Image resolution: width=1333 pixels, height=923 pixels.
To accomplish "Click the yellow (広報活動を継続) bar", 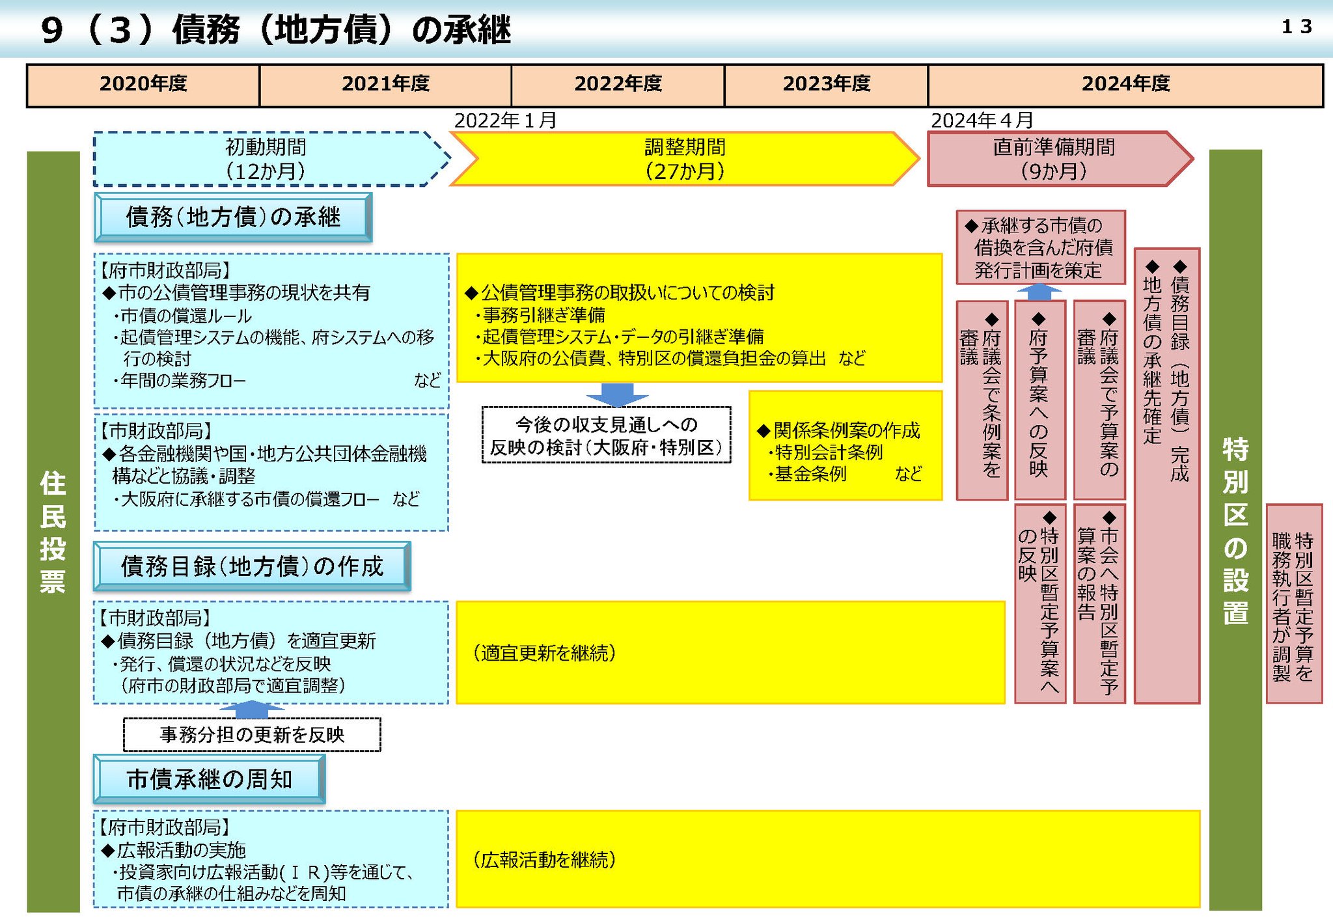I will tap(827, 859).
